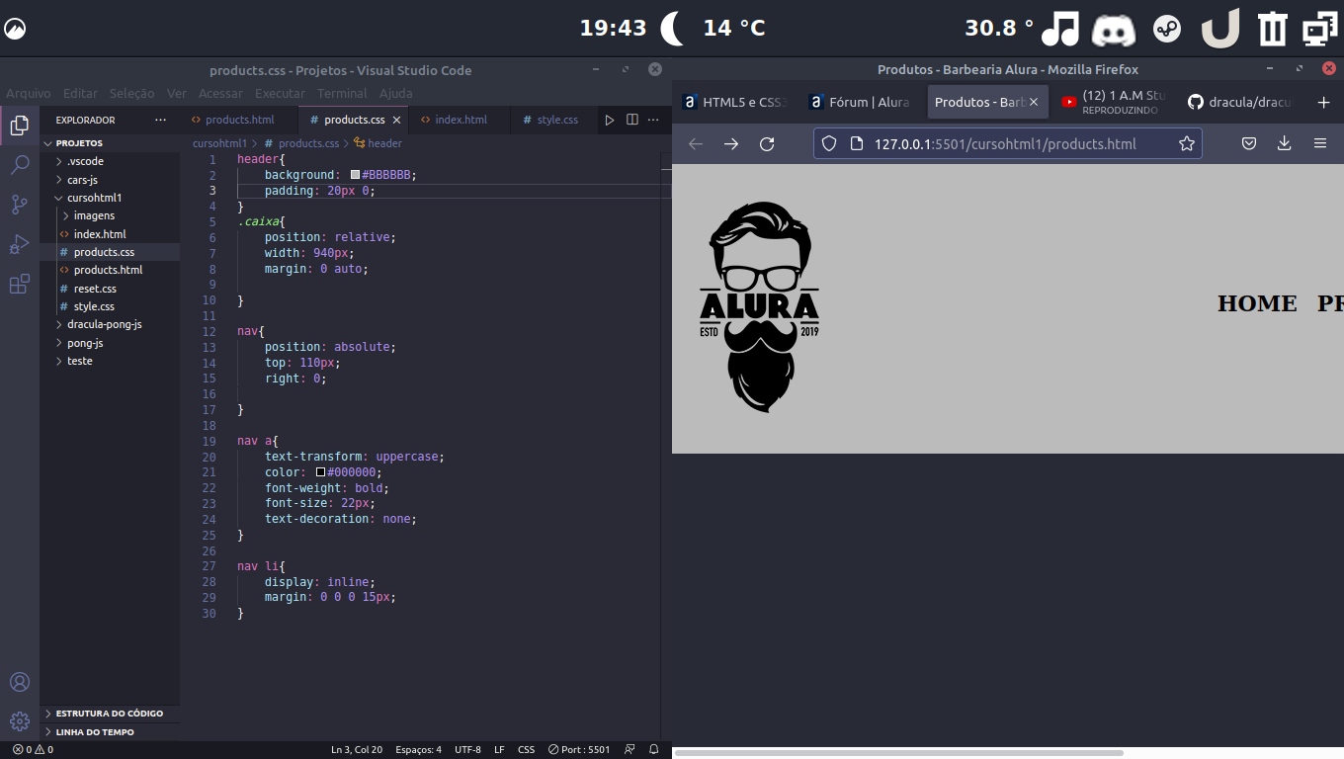This screenshot has height=759, width=1344.
Task: Run the file with editor play icon
Action: [x=610, y=120]
